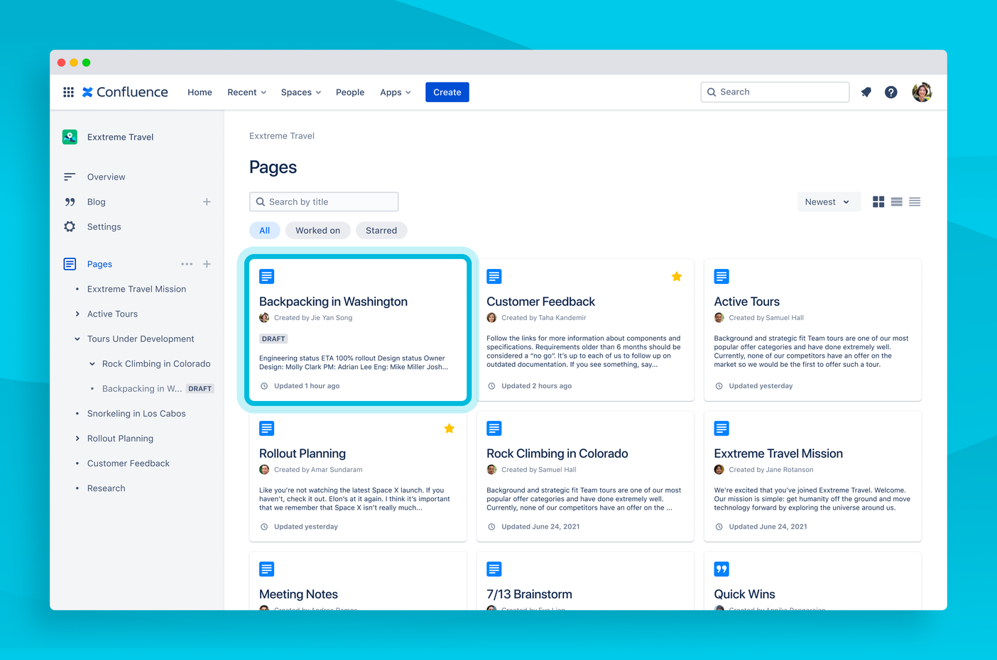The image size is (997, 660).
Task: Click the plus icon next to Blog
Action: (x=207, y=202)
